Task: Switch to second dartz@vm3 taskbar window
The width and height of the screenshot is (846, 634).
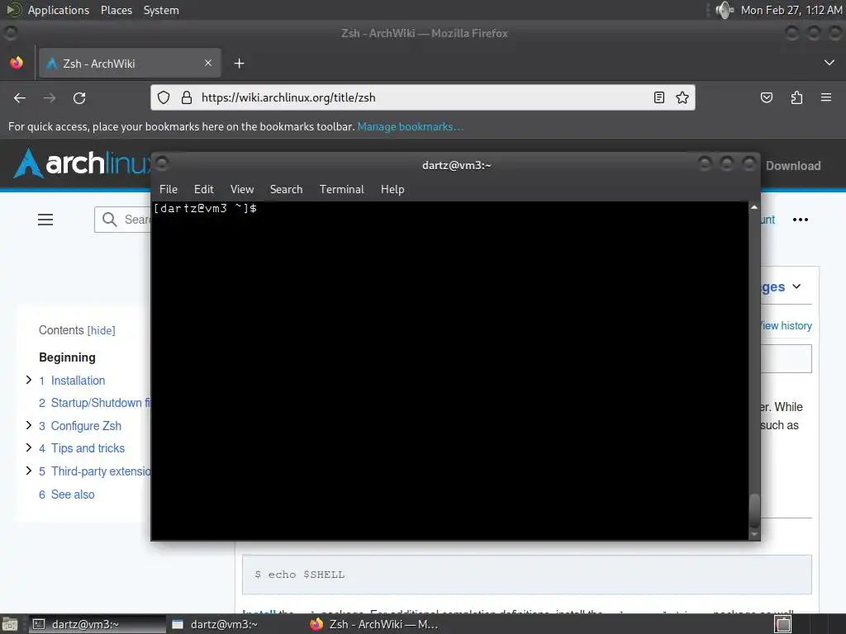Action: coord(235,624)
